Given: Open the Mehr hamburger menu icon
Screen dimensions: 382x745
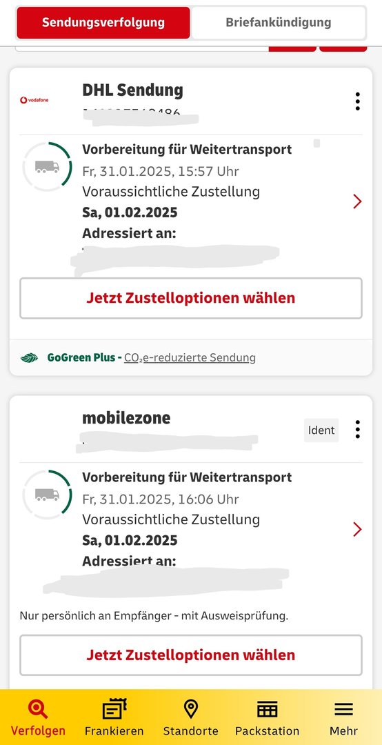Looking at the screenshot, I should (343, 710).
